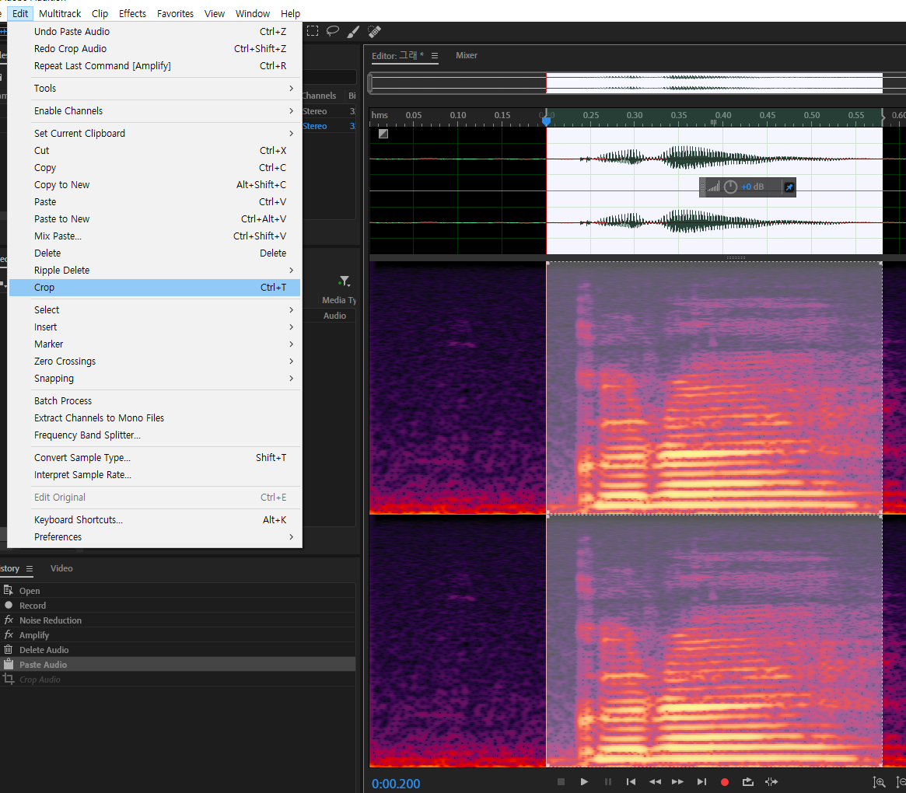Expand the Tools submenu
The width and height of the screenshot is (906, 793).
click(x=155, y=89)
